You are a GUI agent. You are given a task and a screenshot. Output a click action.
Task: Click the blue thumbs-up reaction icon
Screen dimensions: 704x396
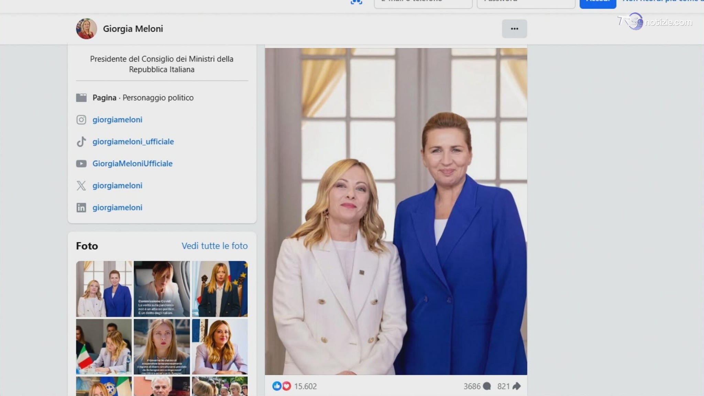tap(277, 386)
